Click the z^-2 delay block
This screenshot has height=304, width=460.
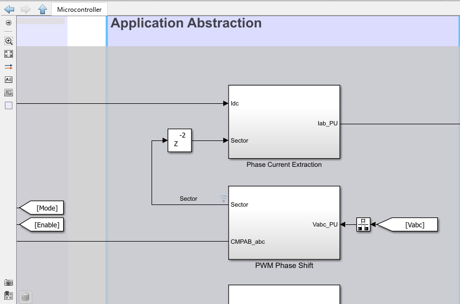tap(180, 141)
